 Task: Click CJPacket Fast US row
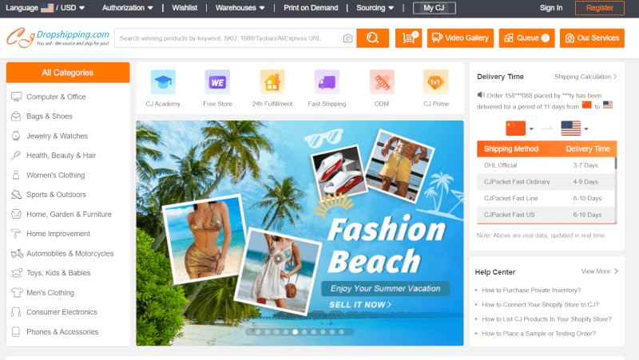tap(546, 215)
